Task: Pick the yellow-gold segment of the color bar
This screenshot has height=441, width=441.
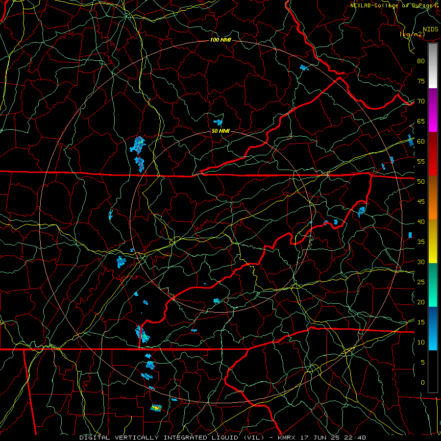Action: [433, 241]
